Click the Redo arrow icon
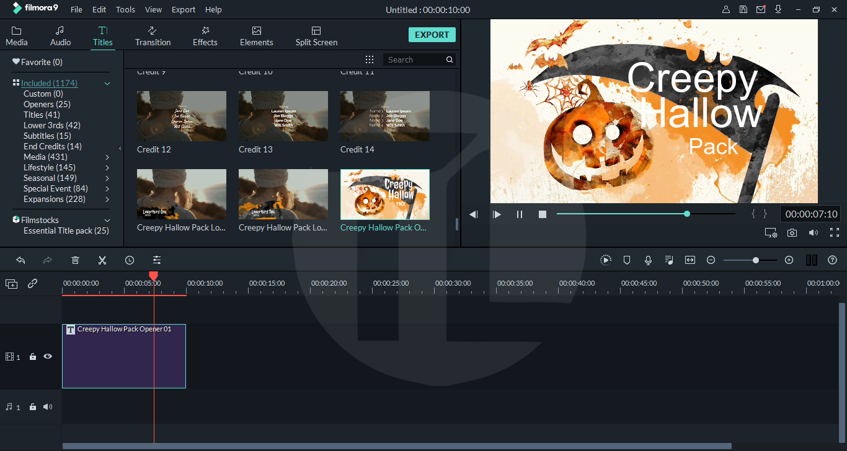This screenshot has width=847, height=451. coord(48,260)
